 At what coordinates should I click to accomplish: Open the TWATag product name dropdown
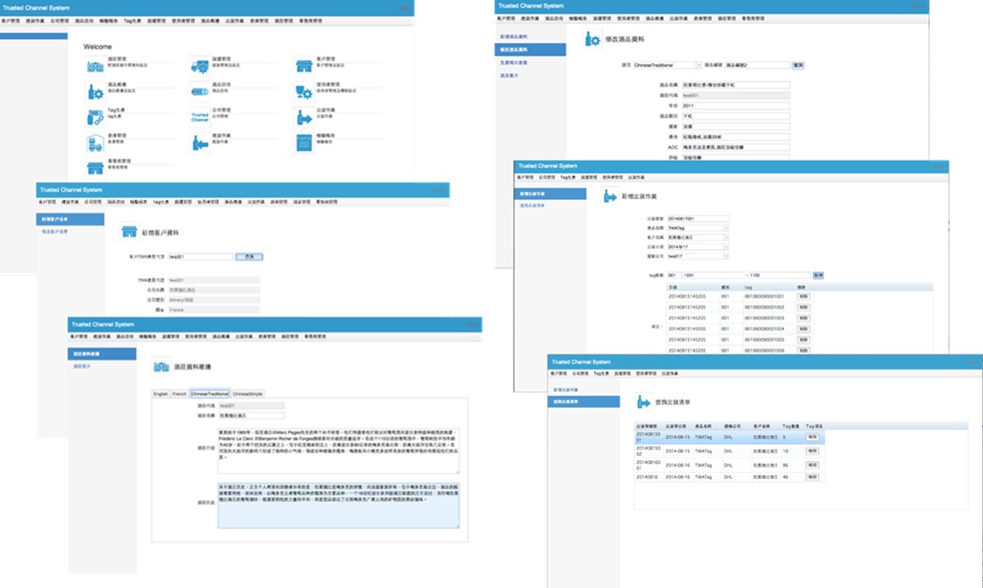point(726,228)
